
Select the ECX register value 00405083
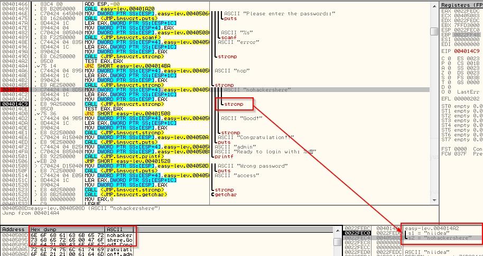coord(467,15)
